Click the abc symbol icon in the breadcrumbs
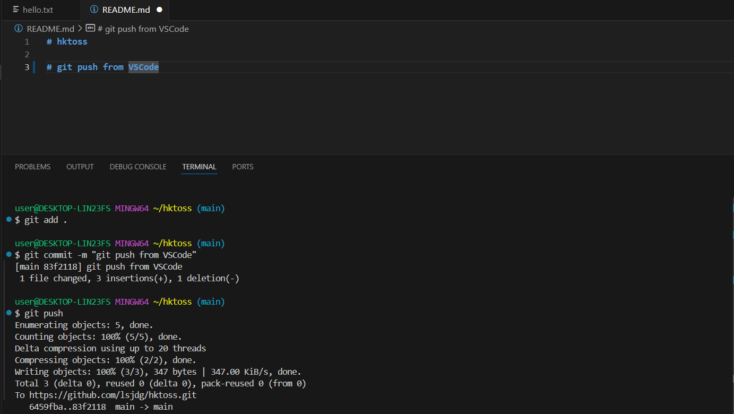734x414 pixels. (x=91, y=29)
